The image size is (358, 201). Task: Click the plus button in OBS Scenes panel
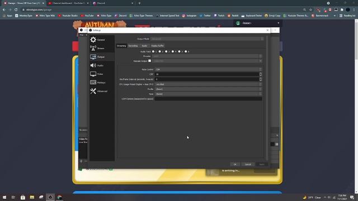(81, 161)
